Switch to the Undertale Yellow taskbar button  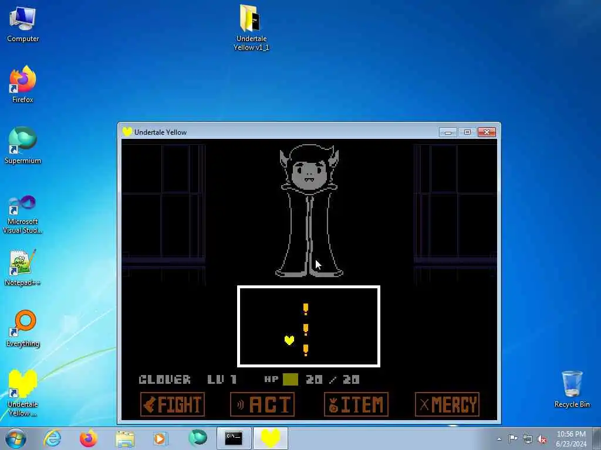click(271, 438)
